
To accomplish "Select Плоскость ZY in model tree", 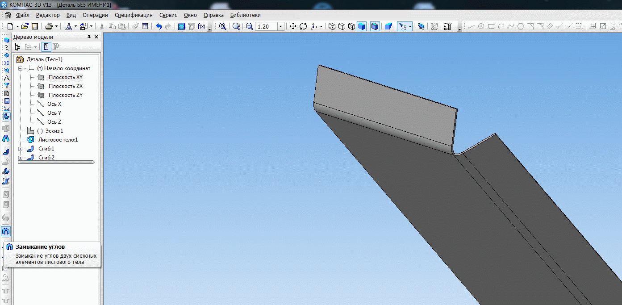I will point(66,95).
